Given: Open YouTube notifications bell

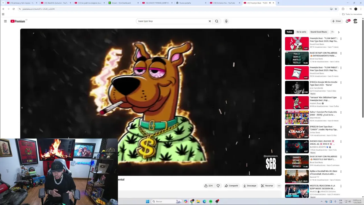Looking at the screenshot, I should (347, 21).
